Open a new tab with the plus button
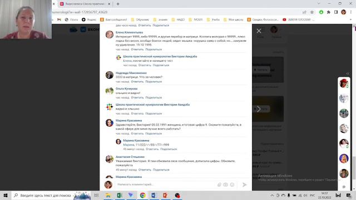This screenshot has height=200, width=356. coord(118,4)
